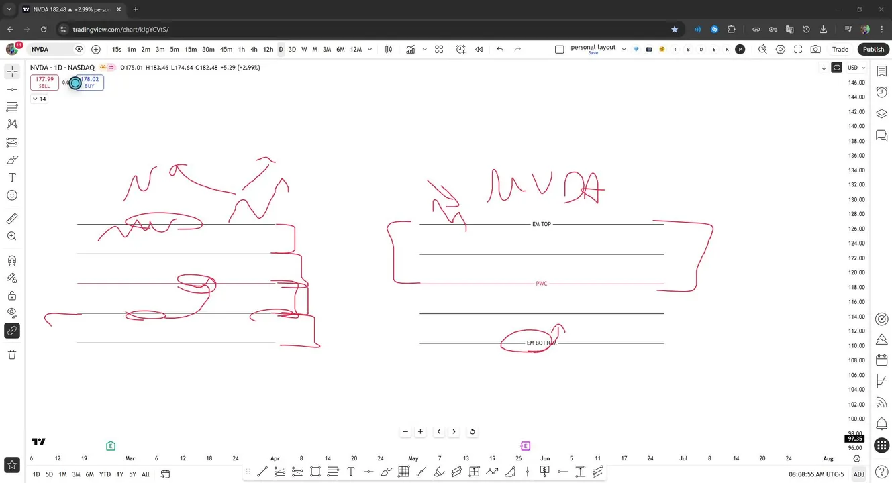Open chart settings hexagon icon
The height and width of the screenshot is (483, 892).
(781, 50)
